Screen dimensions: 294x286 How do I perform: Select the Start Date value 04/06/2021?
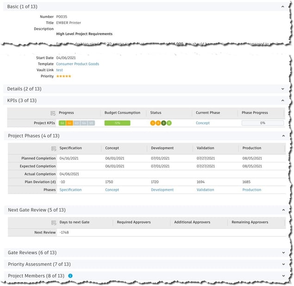[66, 58]
